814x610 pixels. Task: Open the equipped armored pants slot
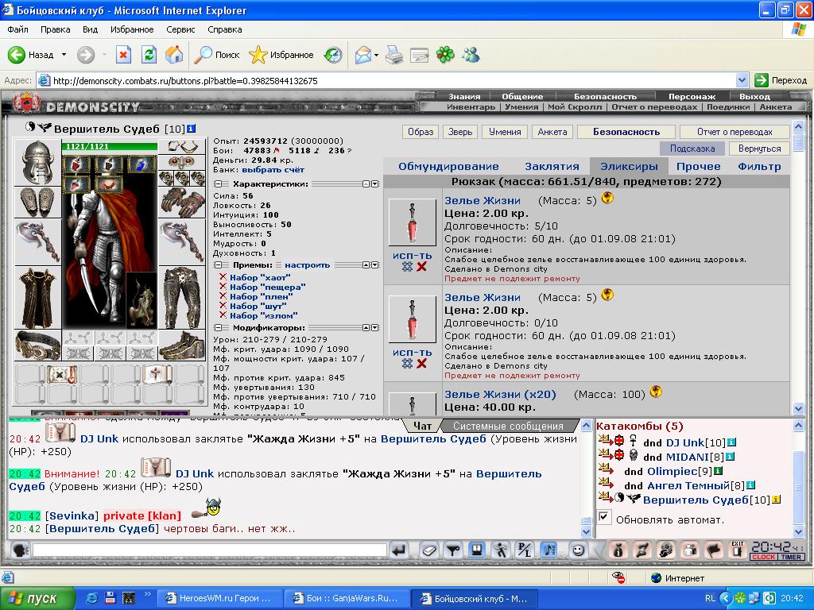182,298
